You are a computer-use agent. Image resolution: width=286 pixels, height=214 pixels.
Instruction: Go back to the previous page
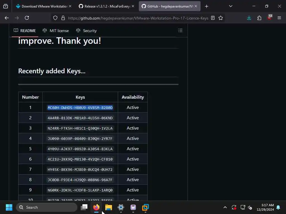click(7, 18)
